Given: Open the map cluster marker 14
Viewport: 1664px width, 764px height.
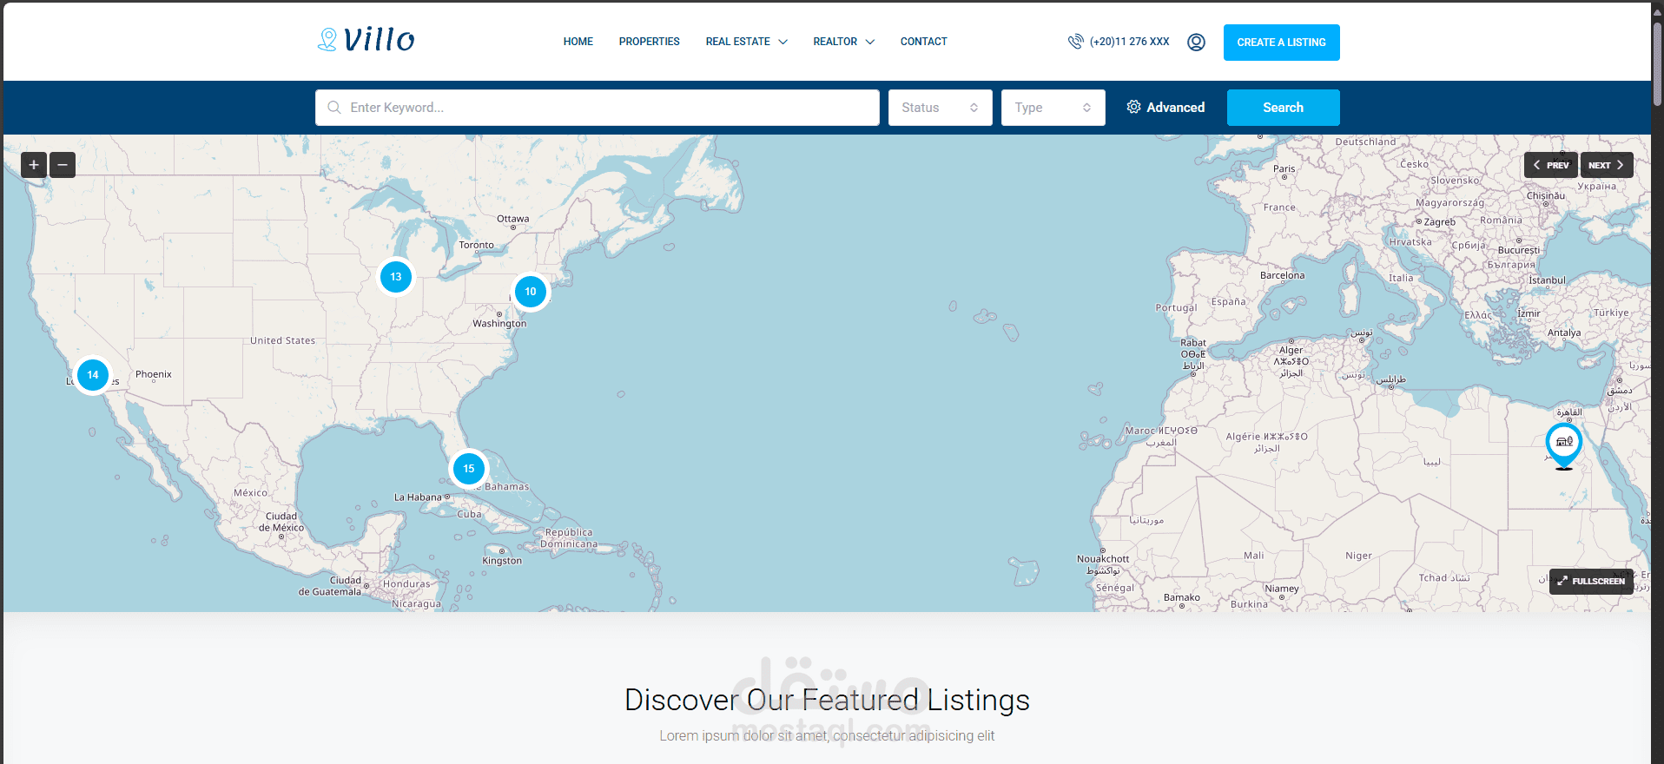Looking at the screenshot, I should tap(93, 375).
